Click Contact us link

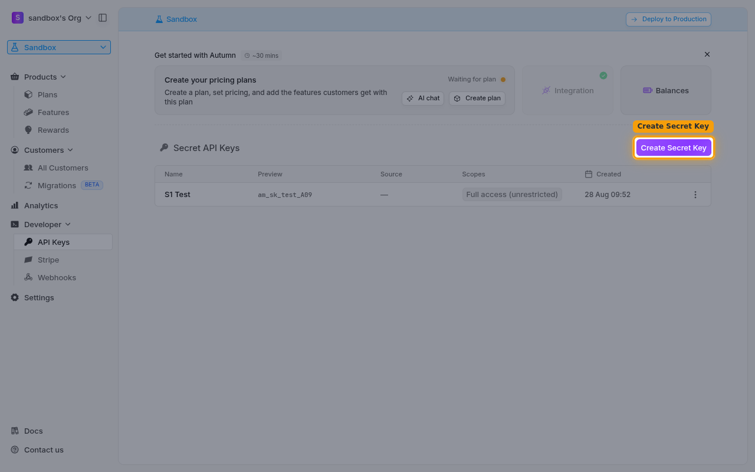click(44, 450)
